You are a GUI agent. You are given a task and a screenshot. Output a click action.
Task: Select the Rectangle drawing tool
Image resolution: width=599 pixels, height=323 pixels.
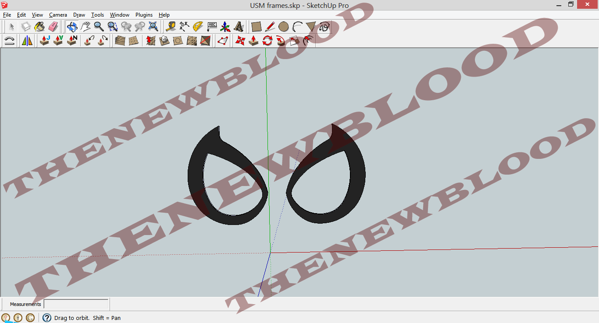(257, 27)
